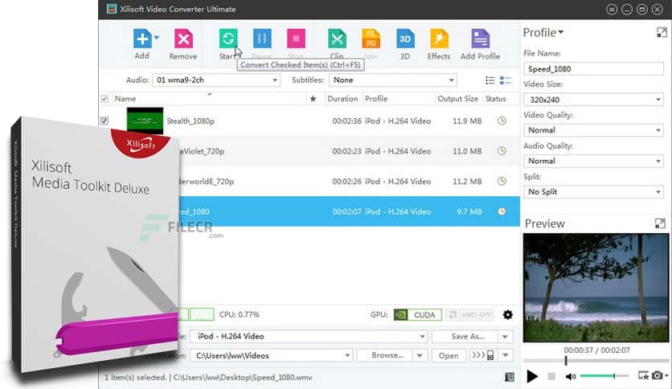
Task: Click the preview bookmark/clip star icon
Action: pyautogui.click(x=643, y=375)
